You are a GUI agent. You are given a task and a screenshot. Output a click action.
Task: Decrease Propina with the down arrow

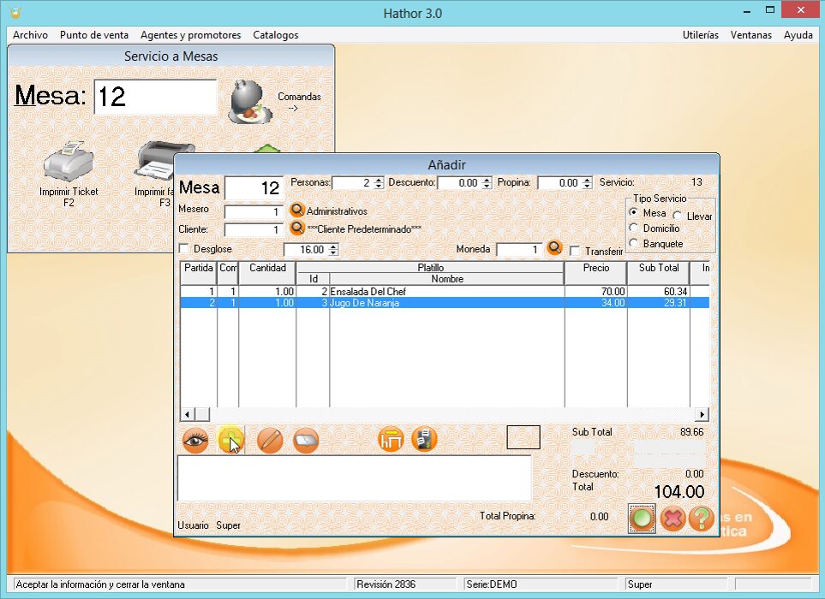[x=588, y=186]
